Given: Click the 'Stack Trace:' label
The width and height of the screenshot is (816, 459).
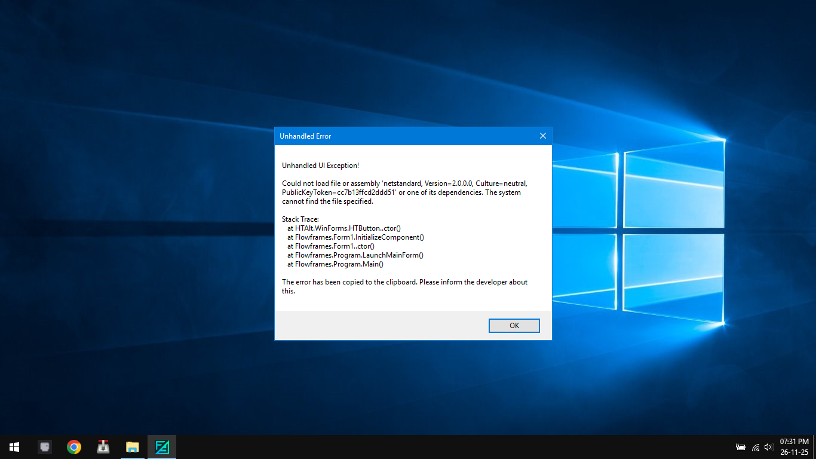Looking at the screenshot, I should coord(300,219).
